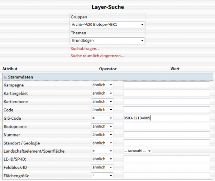Open operator dropdown for Kartiergebiet
Viewport: 215px width, 181px height.
(x=102, y=93)
